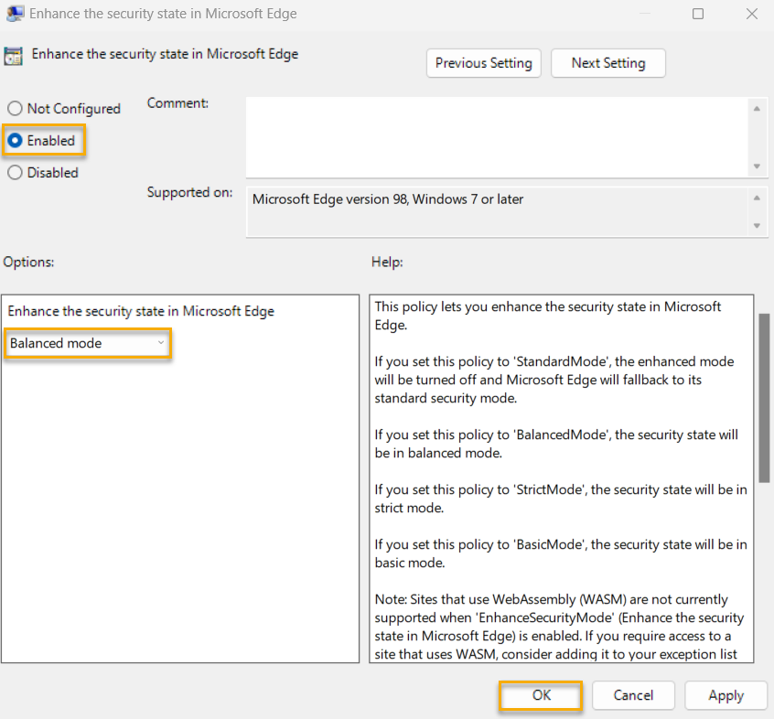
Task: Select the Disabled option
Action: click(x=15, y=172)
